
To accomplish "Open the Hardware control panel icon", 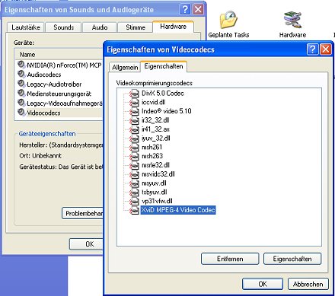I will (292, 20).
